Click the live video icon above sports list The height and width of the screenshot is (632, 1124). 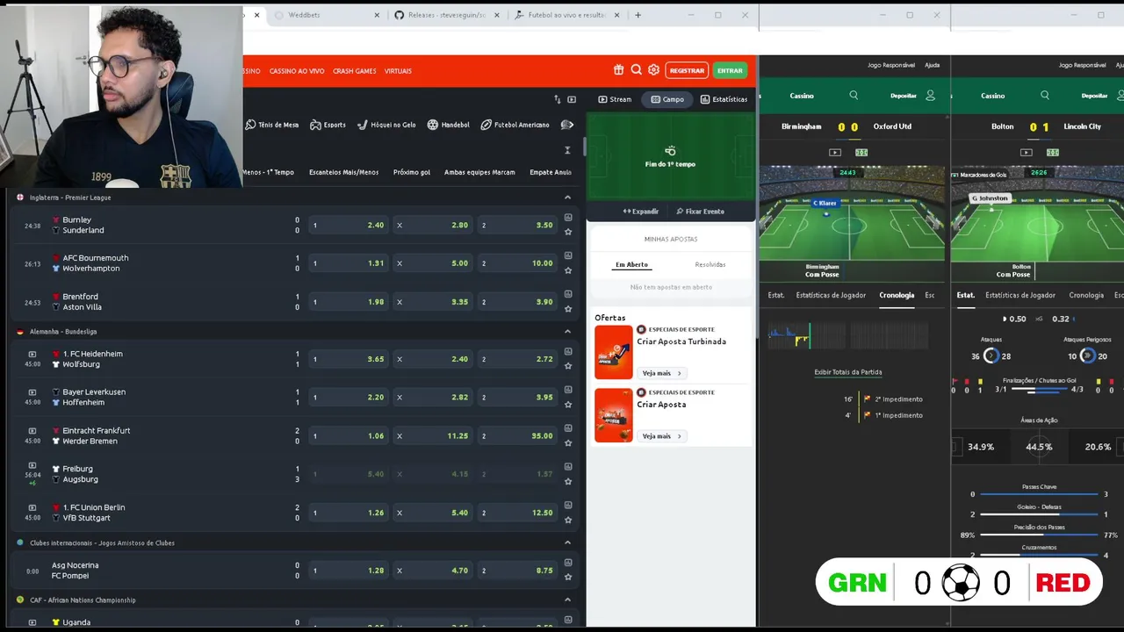pyautogui.click(x=572, y=99)
